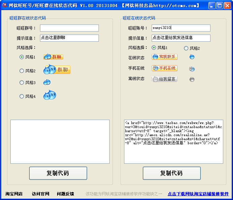This screenshot has width=233, height=200.
Task: Click the 旺旺在线状态代码 group title
Action: pyautogui.click(x=139, y=18)
